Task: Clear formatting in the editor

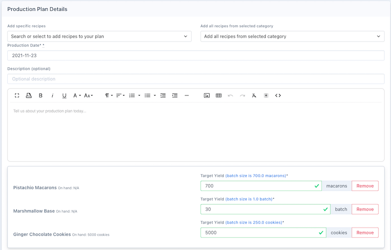Action: (x=254, y=96)
